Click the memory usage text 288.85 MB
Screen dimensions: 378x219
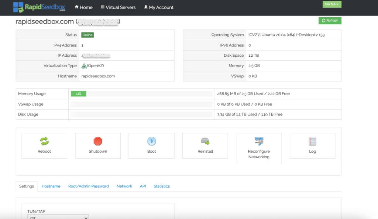[x=253, y=94]
